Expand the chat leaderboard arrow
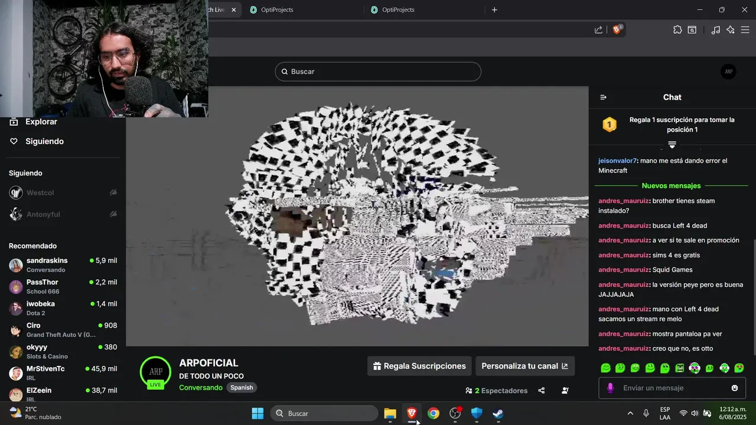The height and width of the screenshot is (425, 756). [672, 145]
